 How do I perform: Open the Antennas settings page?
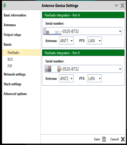tap(10, 25)
